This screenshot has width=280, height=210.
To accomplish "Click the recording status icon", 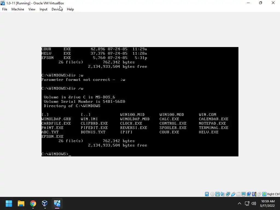I will (249, 194).
